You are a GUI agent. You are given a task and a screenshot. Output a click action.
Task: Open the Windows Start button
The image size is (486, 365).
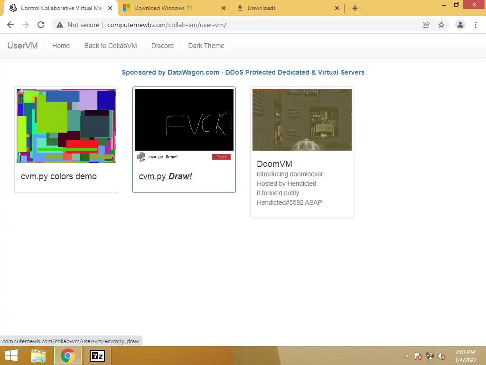click(x=11, y=355)
